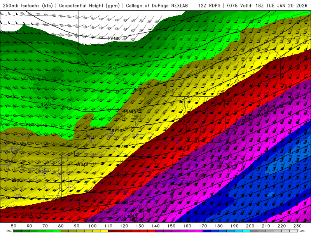This screenshot has height=233, width=311.
Task: Click the 110 value on the color scale
Action: (x=108, y=226)
